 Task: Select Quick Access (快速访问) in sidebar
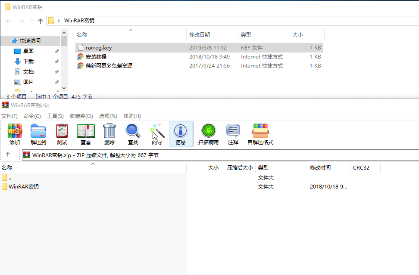tap(30, 41)
